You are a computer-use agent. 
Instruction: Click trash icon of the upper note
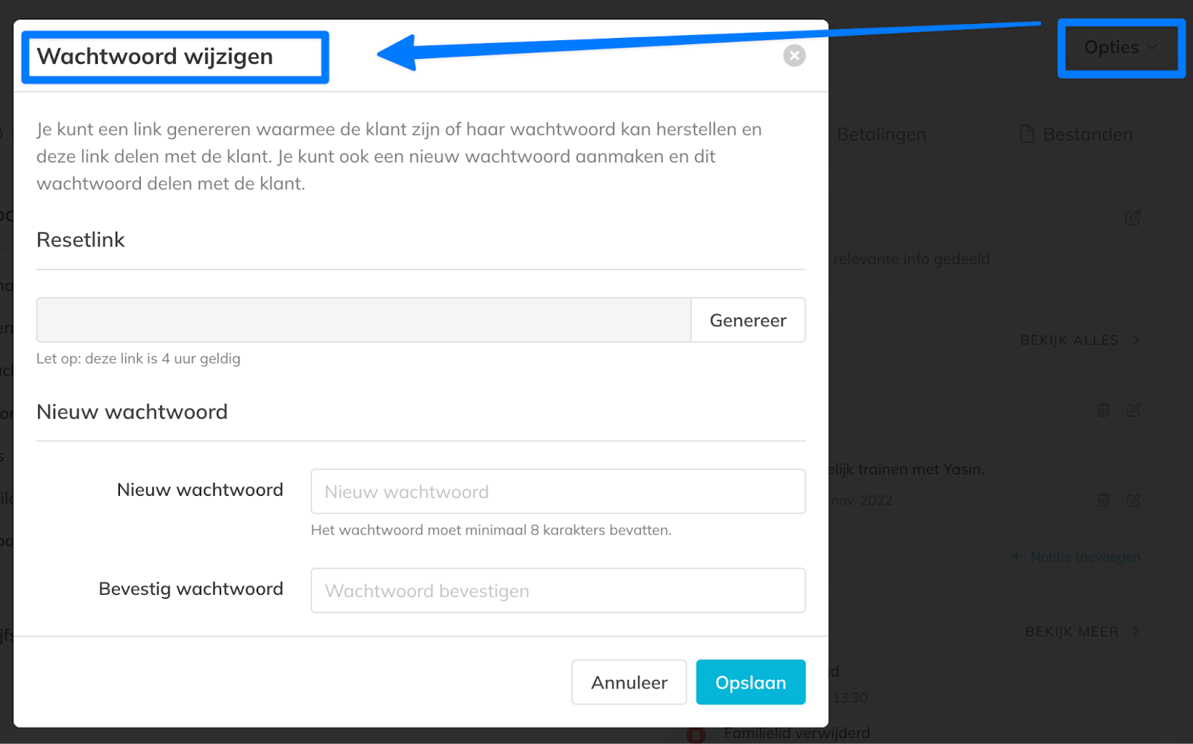(x=1104, y=410)
